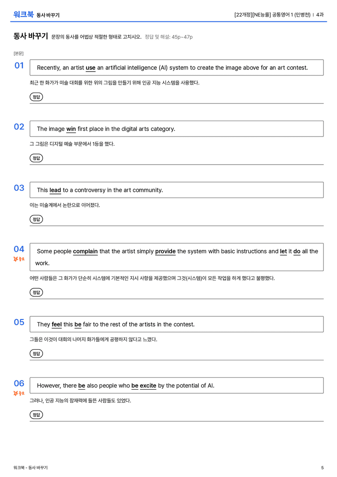Click the underlined verb "use" in sentence 01
337x477 pixels.
pos(91,68)
